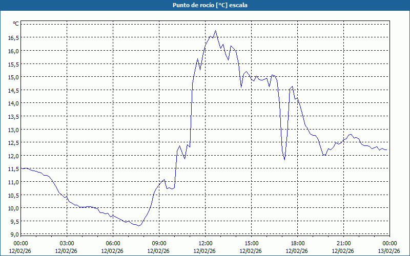Click the 03:00 time axis label
The height and width of the screenshot is (256, 410).
pos(67,243)
